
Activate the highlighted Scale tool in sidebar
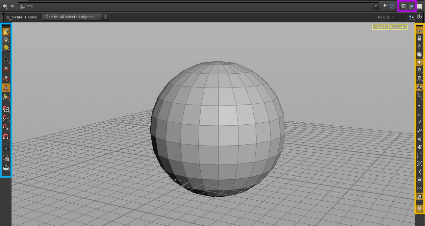pos(6,88)
